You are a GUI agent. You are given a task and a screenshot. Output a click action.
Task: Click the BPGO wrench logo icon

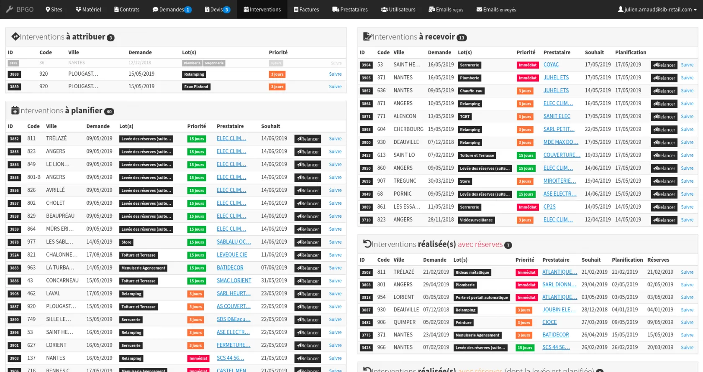pos(9,9)
